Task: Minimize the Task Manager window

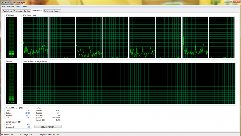Action: [x=226, y=2]
